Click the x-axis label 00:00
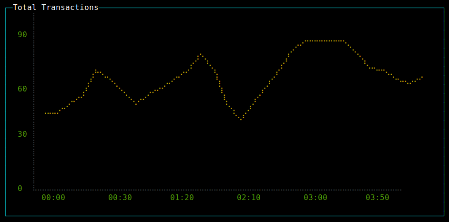Viewport: 449px width, 222px height. [53, 197]
